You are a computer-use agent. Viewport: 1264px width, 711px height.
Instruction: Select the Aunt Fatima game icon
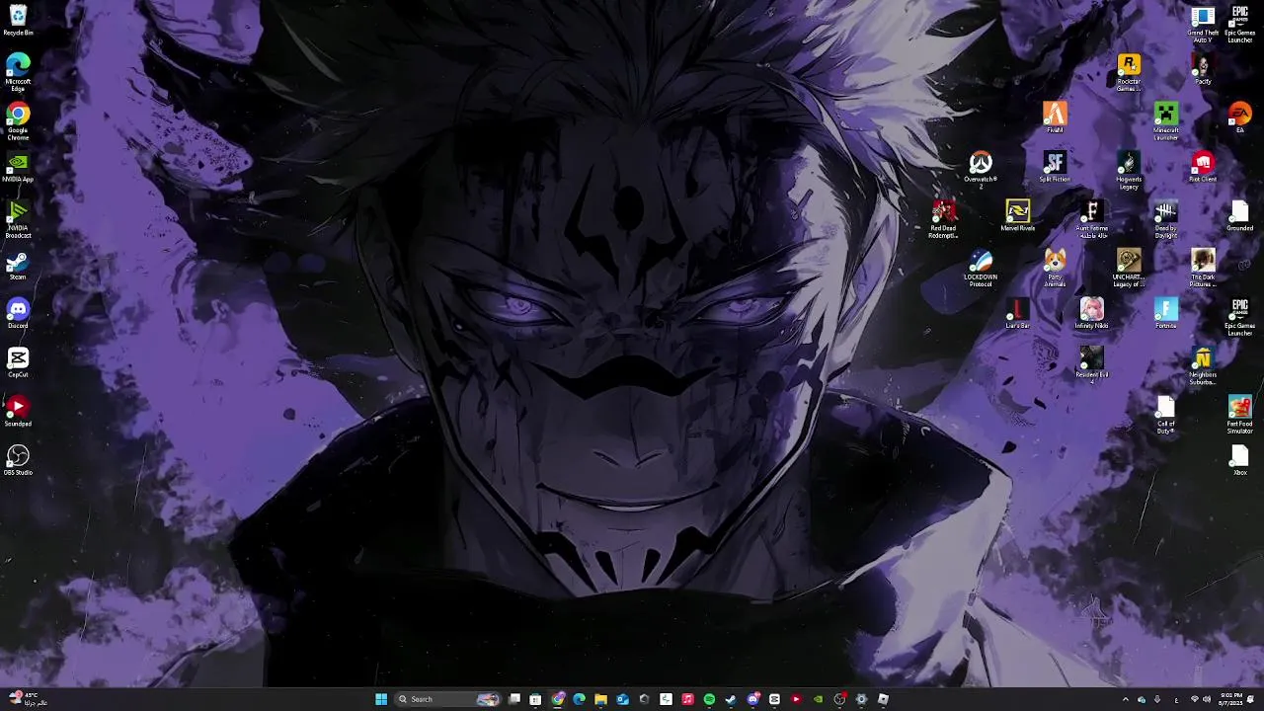coord(1092,219)
